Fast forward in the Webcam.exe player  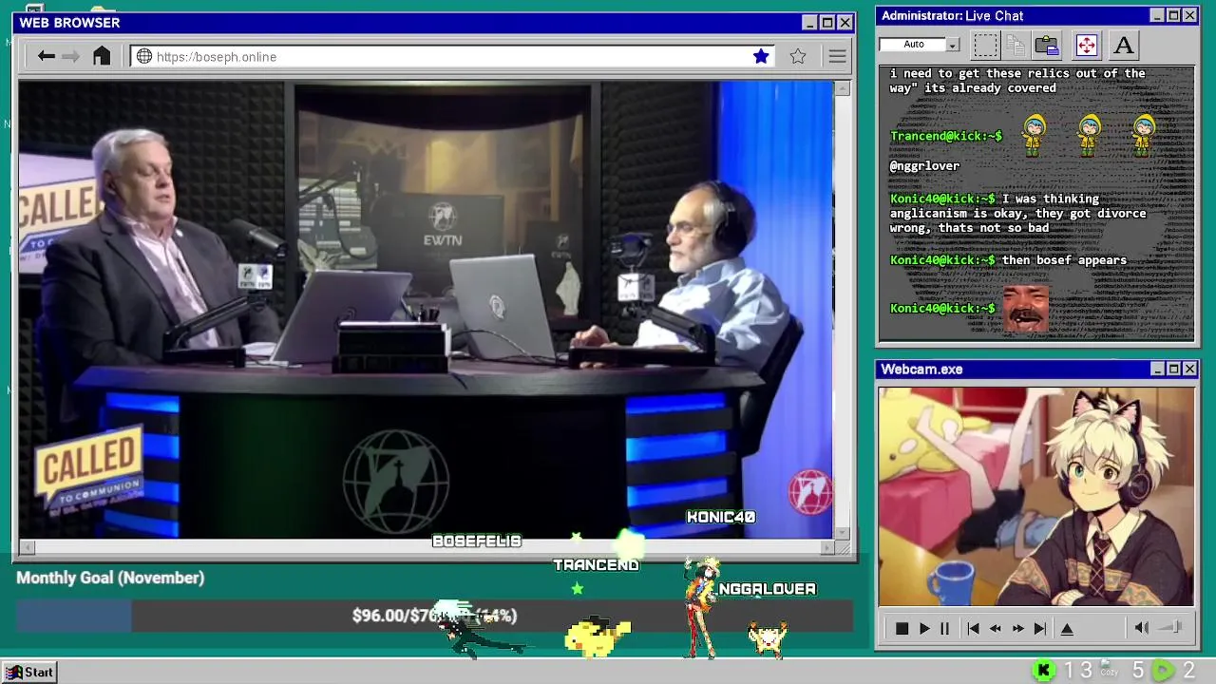point(1017,628)
